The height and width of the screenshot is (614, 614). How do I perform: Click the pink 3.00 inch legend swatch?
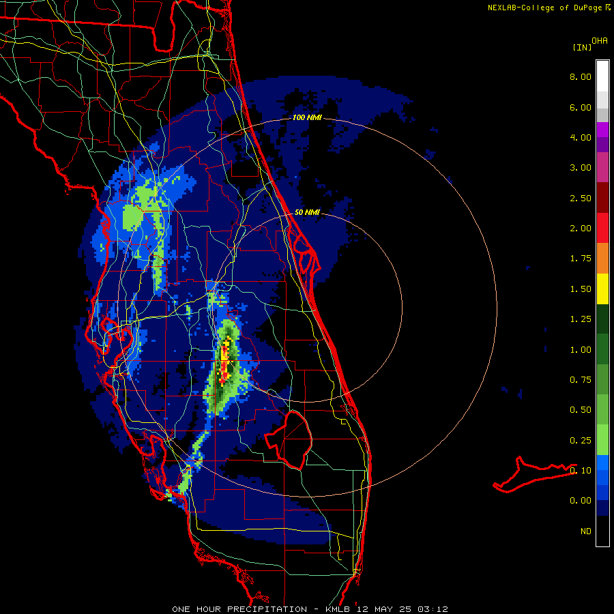coord(602,167)
